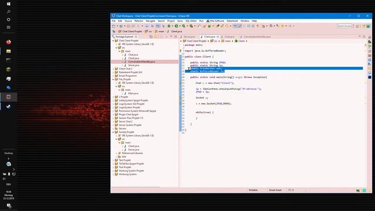
Task: Open the Help menu
Action: (254, 21)
